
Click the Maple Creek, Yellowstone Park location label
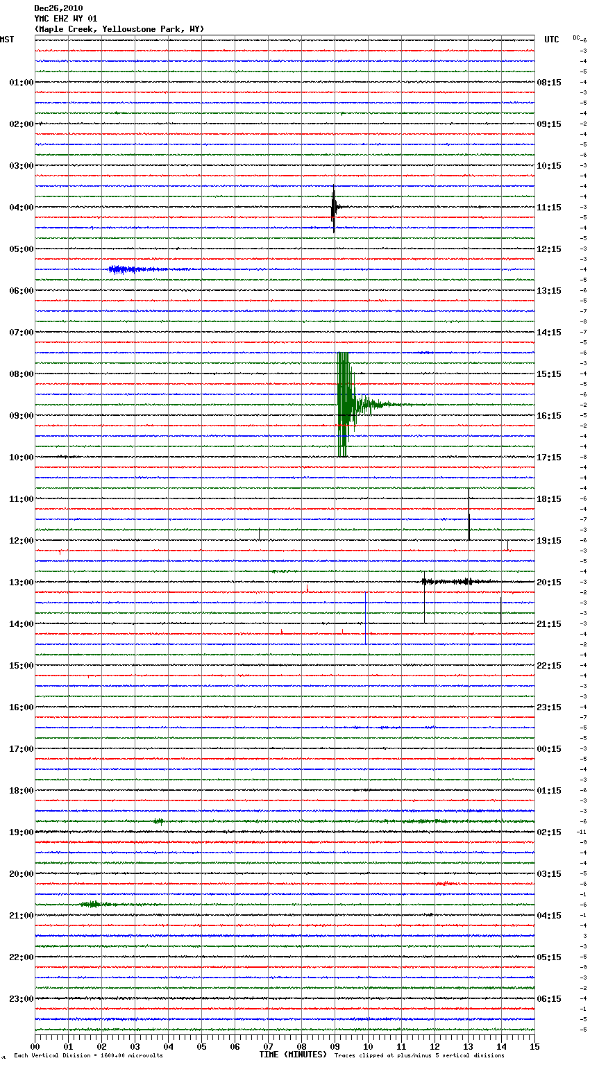tap(119, 29)
